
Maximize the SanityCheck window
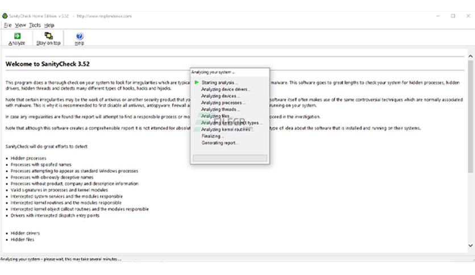453,16
